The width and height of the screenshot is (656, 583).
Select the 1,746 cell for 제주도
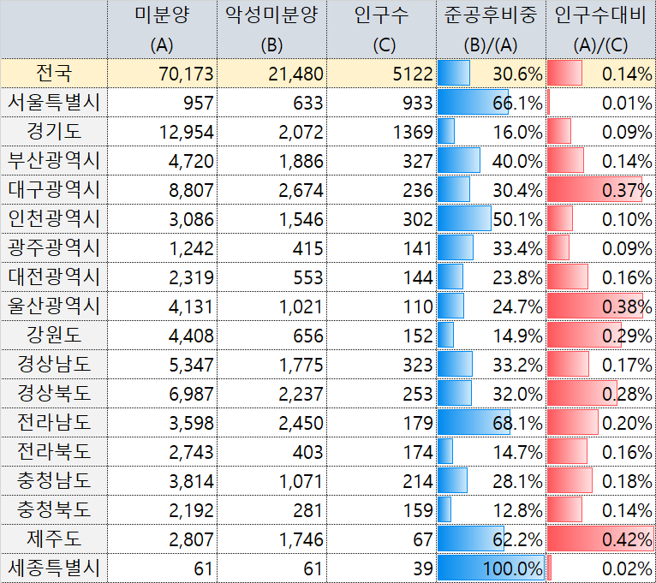coord(272,538)
